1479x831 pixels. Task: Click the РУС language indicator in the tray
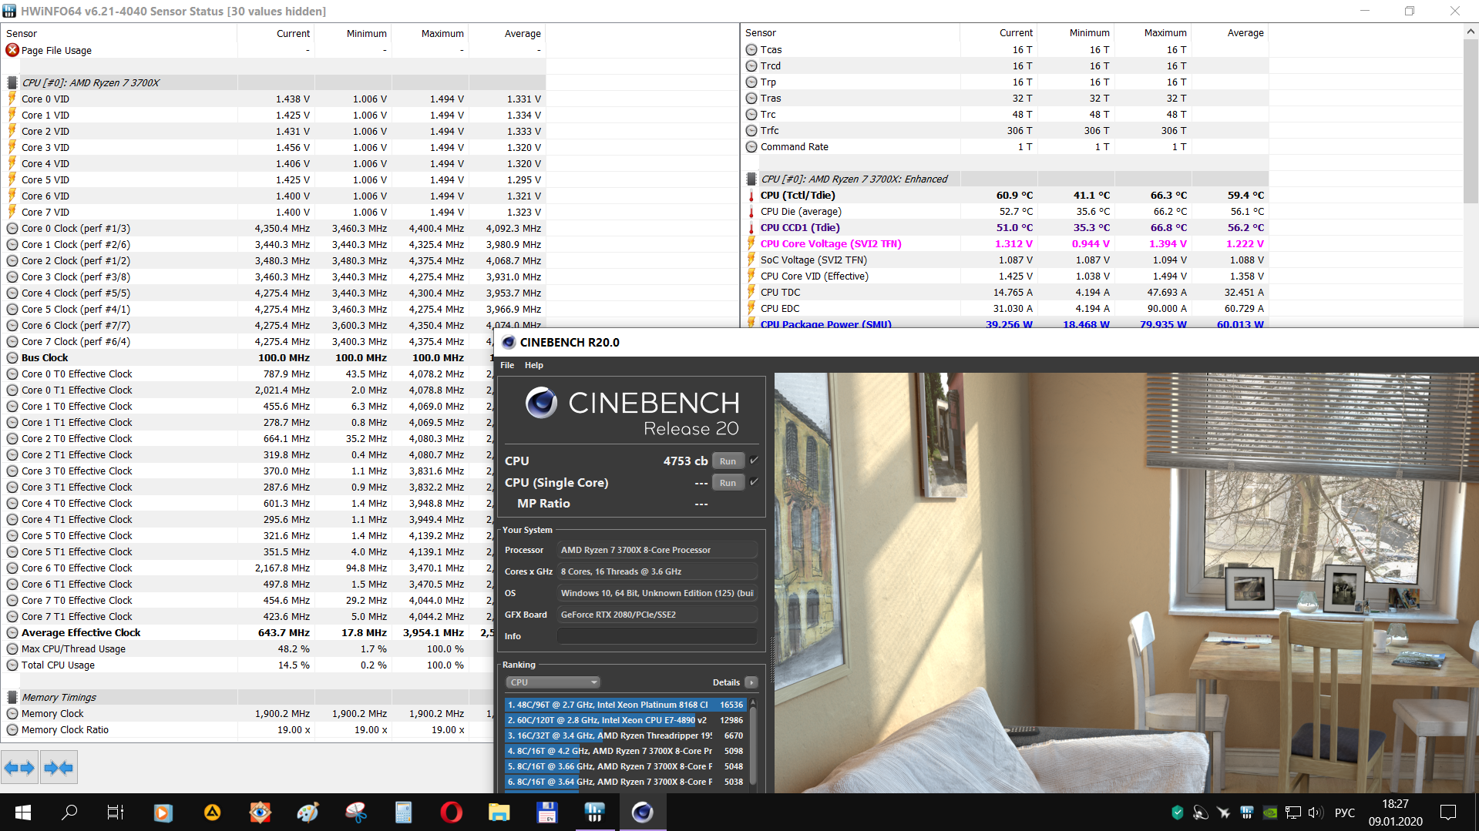1345,813
